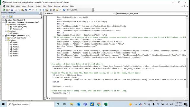Expand Microsoft Excel Objects under PERSONAL.XLSB

[x=6, y=38]
